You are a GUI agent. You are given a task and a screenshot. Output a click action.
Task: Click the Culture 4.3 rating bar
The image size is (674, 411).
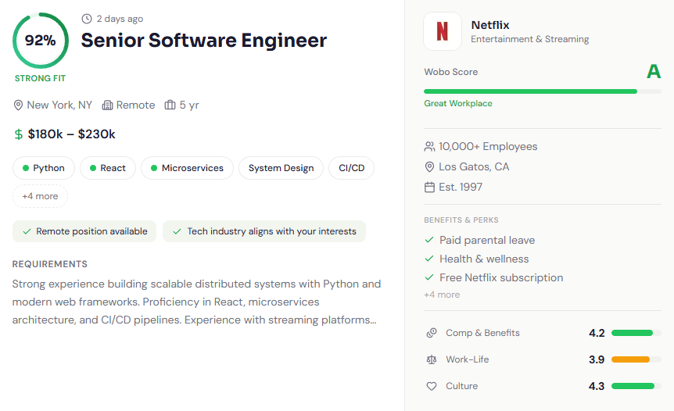[x=636, y=386]
